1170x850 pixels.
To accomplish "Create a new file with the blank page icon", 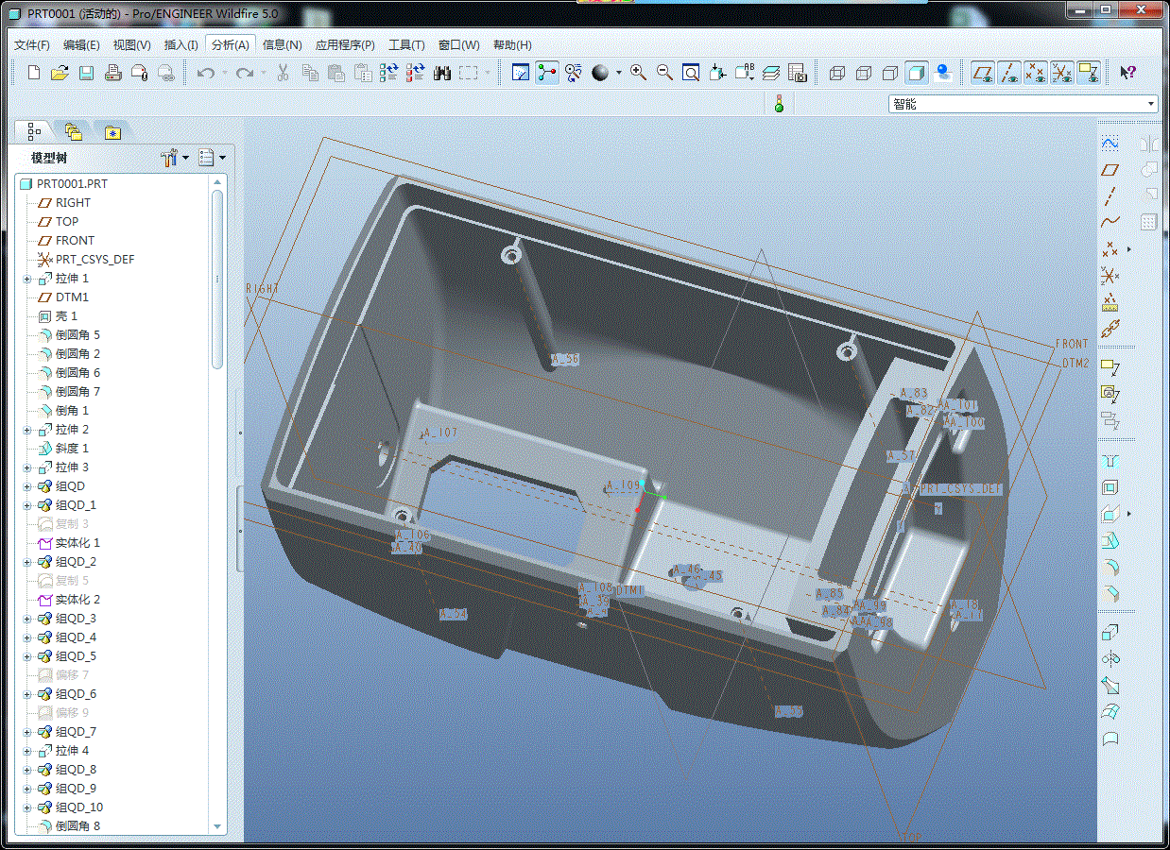I will (34, 73).
